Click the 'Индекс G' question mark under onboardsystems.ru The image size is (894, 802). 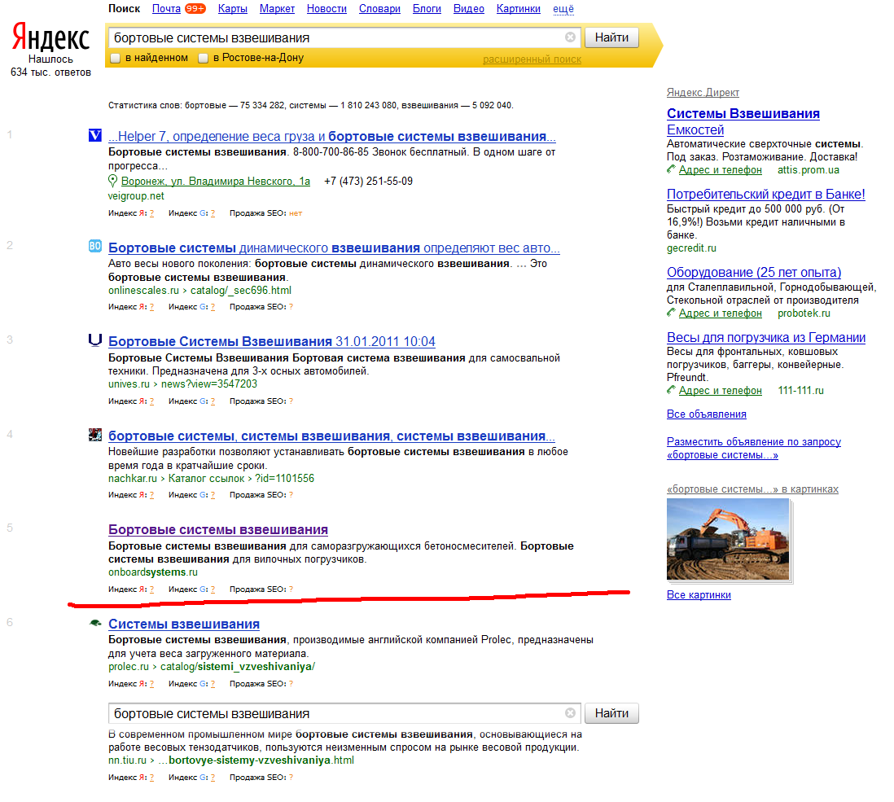[213, 589]
